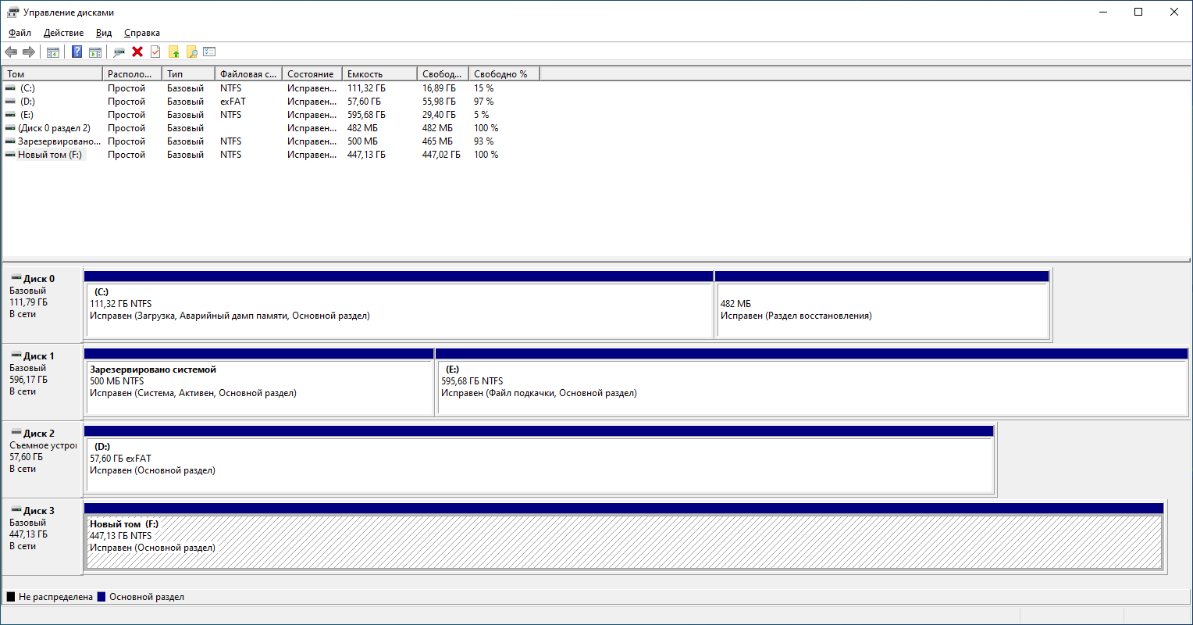Click drive icon beside (E:) in volume list
1193x625 pixels.
tap(10, 115)
